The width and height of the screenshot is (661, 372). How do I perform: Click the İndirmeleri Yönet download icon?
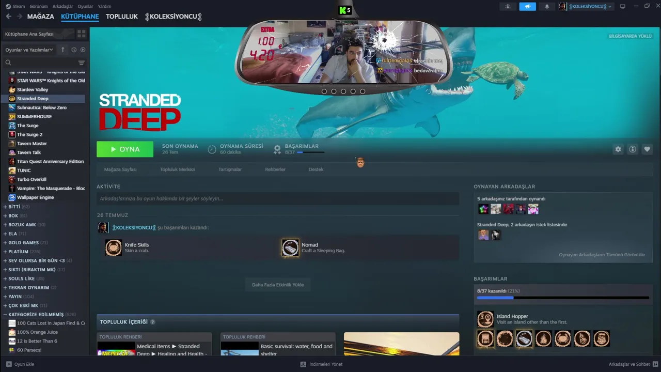[303, 364]
